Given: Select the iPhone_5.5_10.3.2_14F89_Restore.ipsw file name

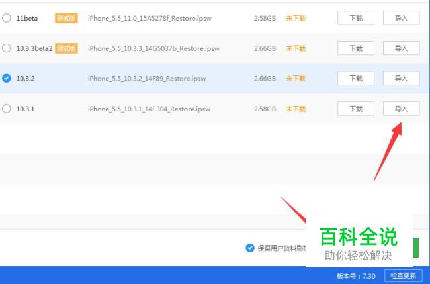Looking at the screenshot, I should 147,79.
